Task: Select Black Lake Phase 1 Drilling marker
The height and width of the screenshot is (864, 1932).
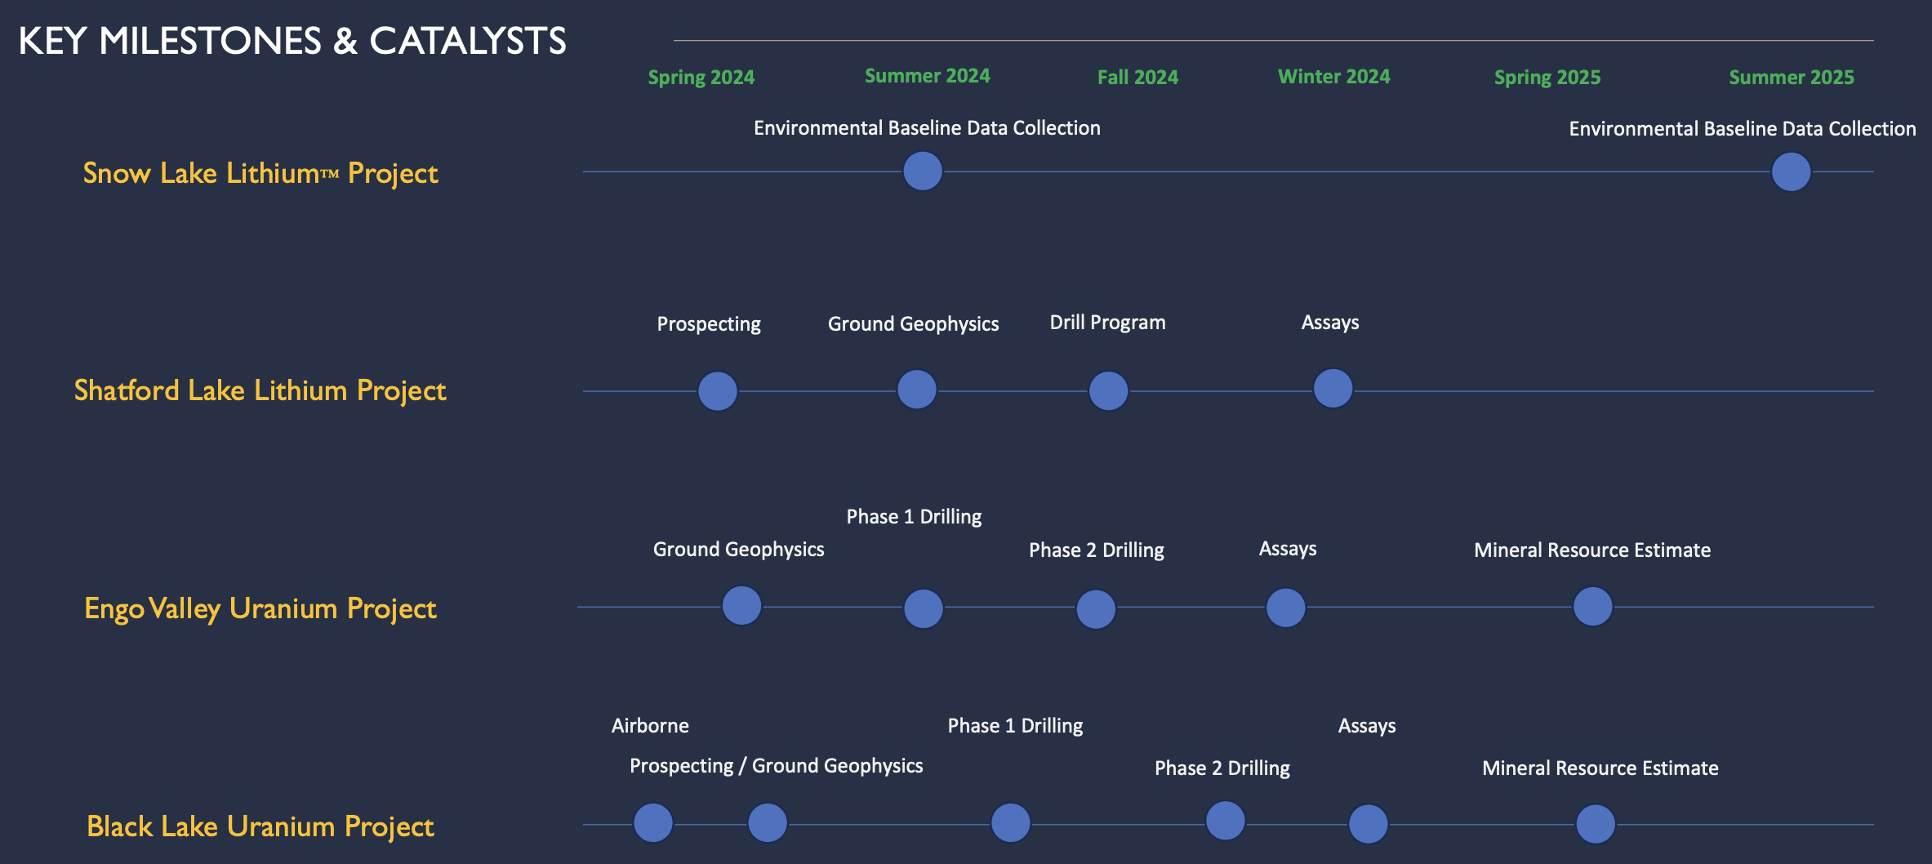Action: [1010, 822]
